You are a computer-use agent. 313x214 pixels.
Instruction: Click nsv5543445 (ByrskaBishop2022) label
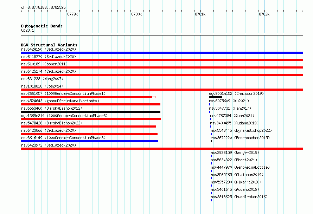(241, 130)
